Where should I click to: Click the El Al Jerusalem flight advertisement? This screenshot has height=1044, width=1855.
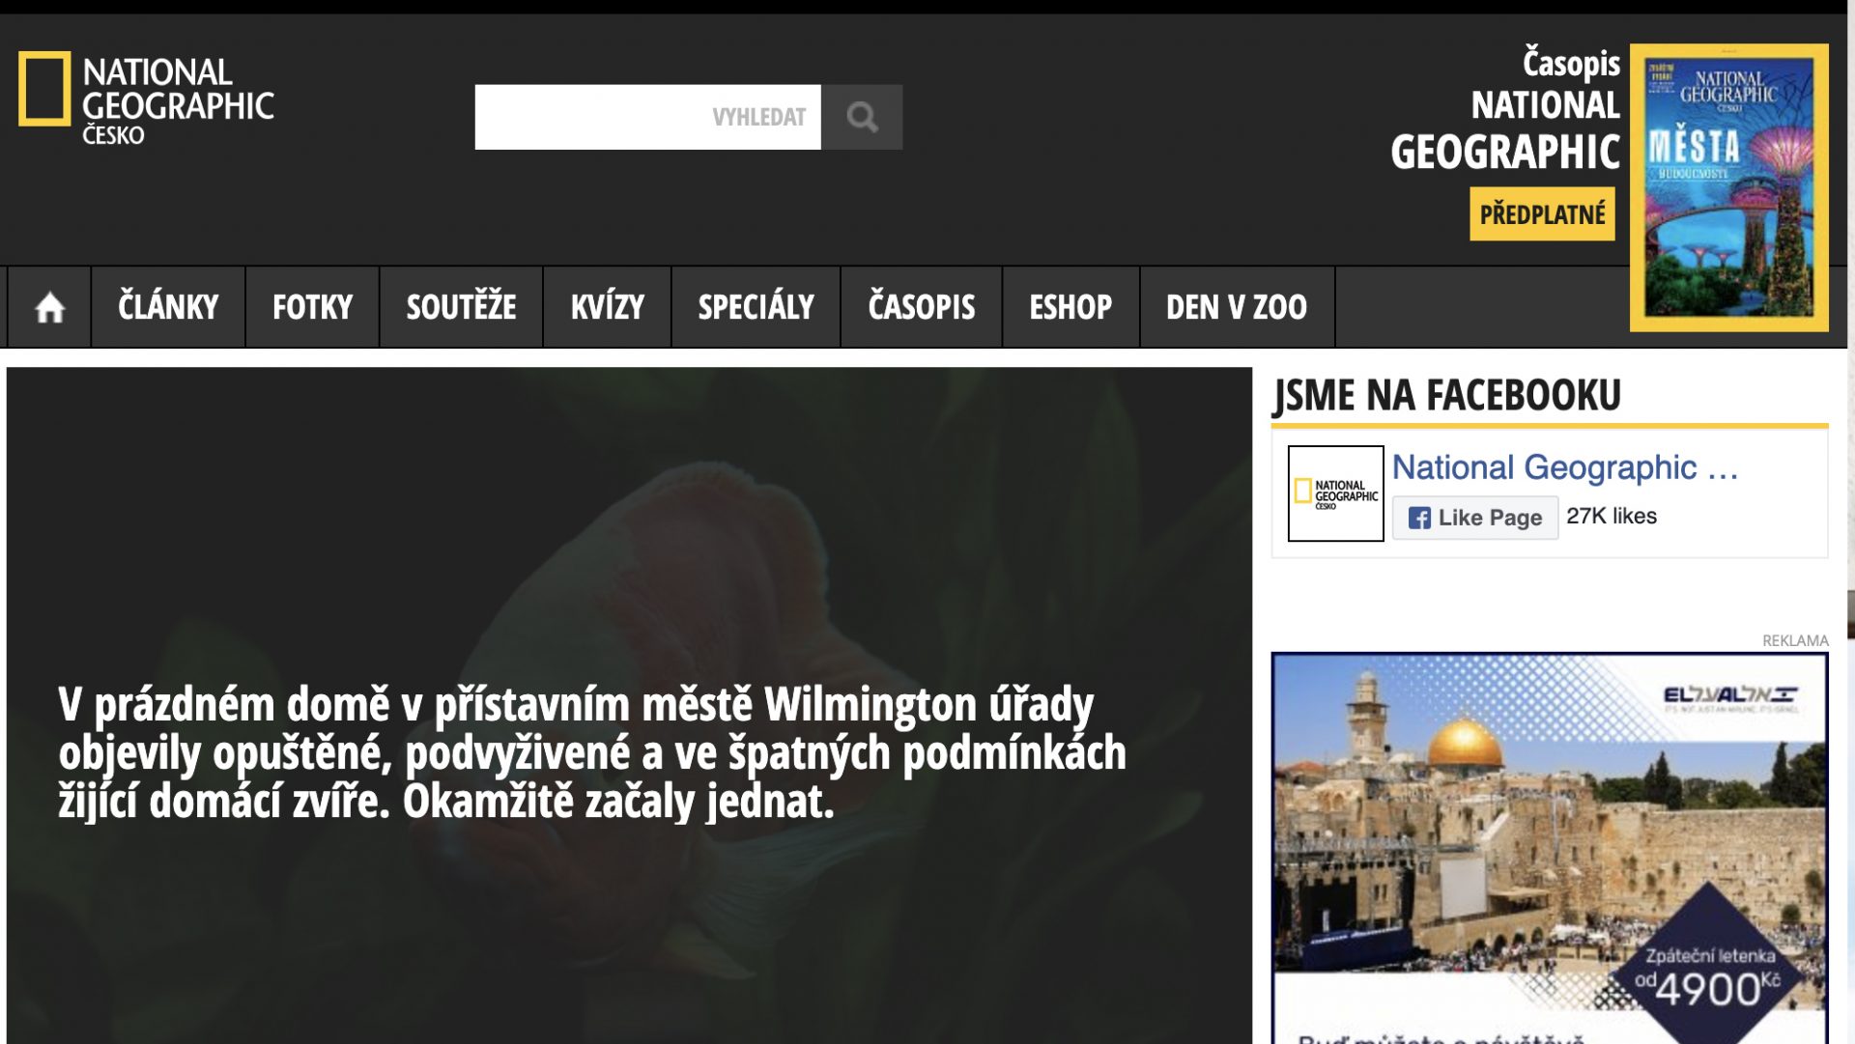point(1549,845)
